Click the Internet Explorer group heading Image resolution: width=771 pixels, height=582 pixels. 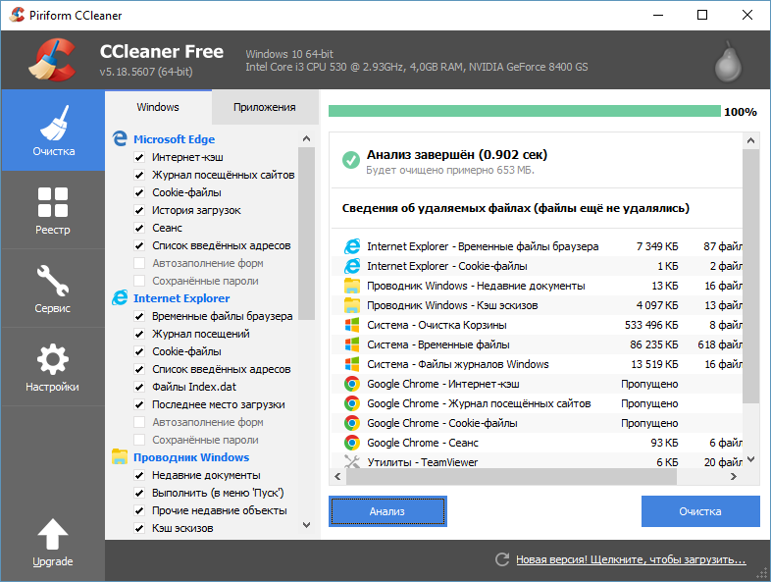[x=181, y=298]
